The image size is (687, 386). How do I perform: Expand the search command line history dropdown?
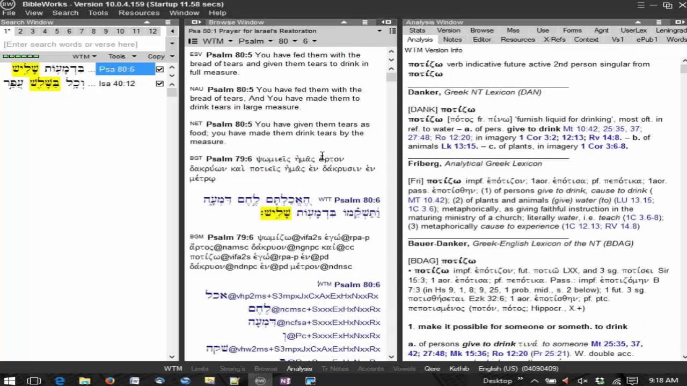(172, 44)
